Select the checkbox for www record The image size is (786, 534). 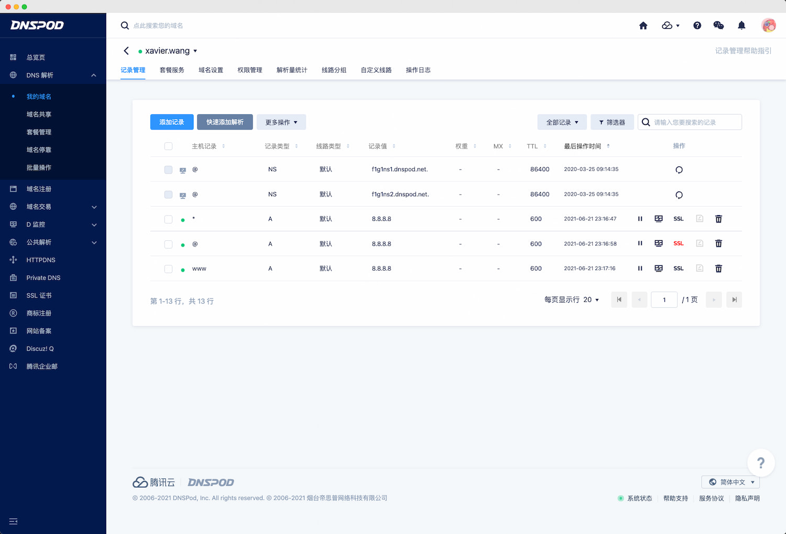point(168,269)
